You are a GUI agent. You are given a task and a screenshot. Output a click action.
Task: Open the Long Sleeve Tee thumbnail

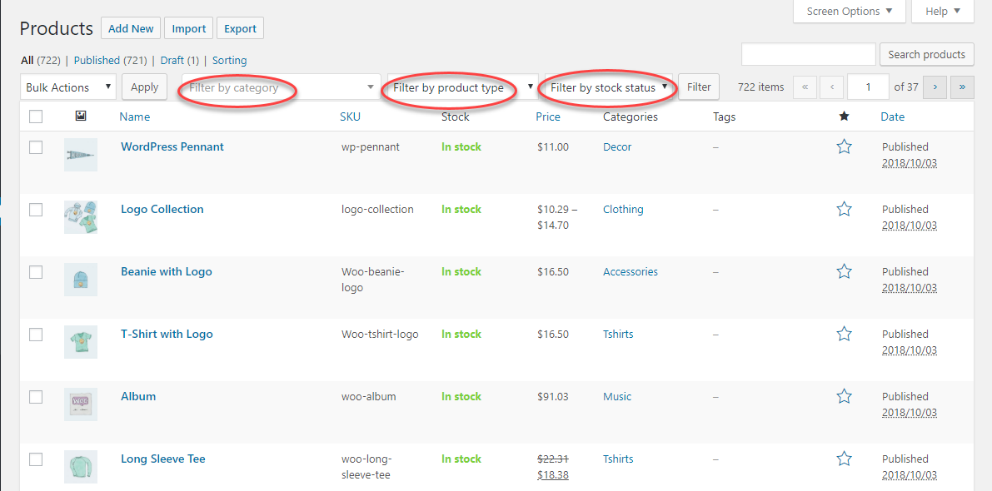pyautogui.click(x=80, y=467)
